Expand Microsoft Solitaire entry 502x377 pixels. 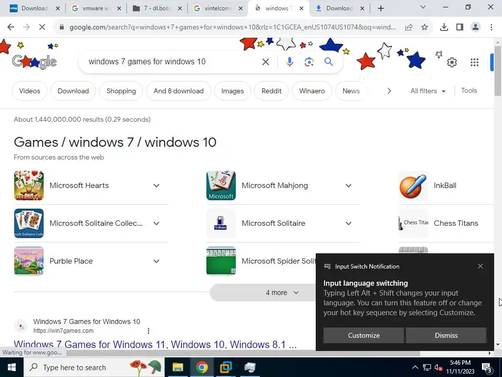click(x=349, y=223)
